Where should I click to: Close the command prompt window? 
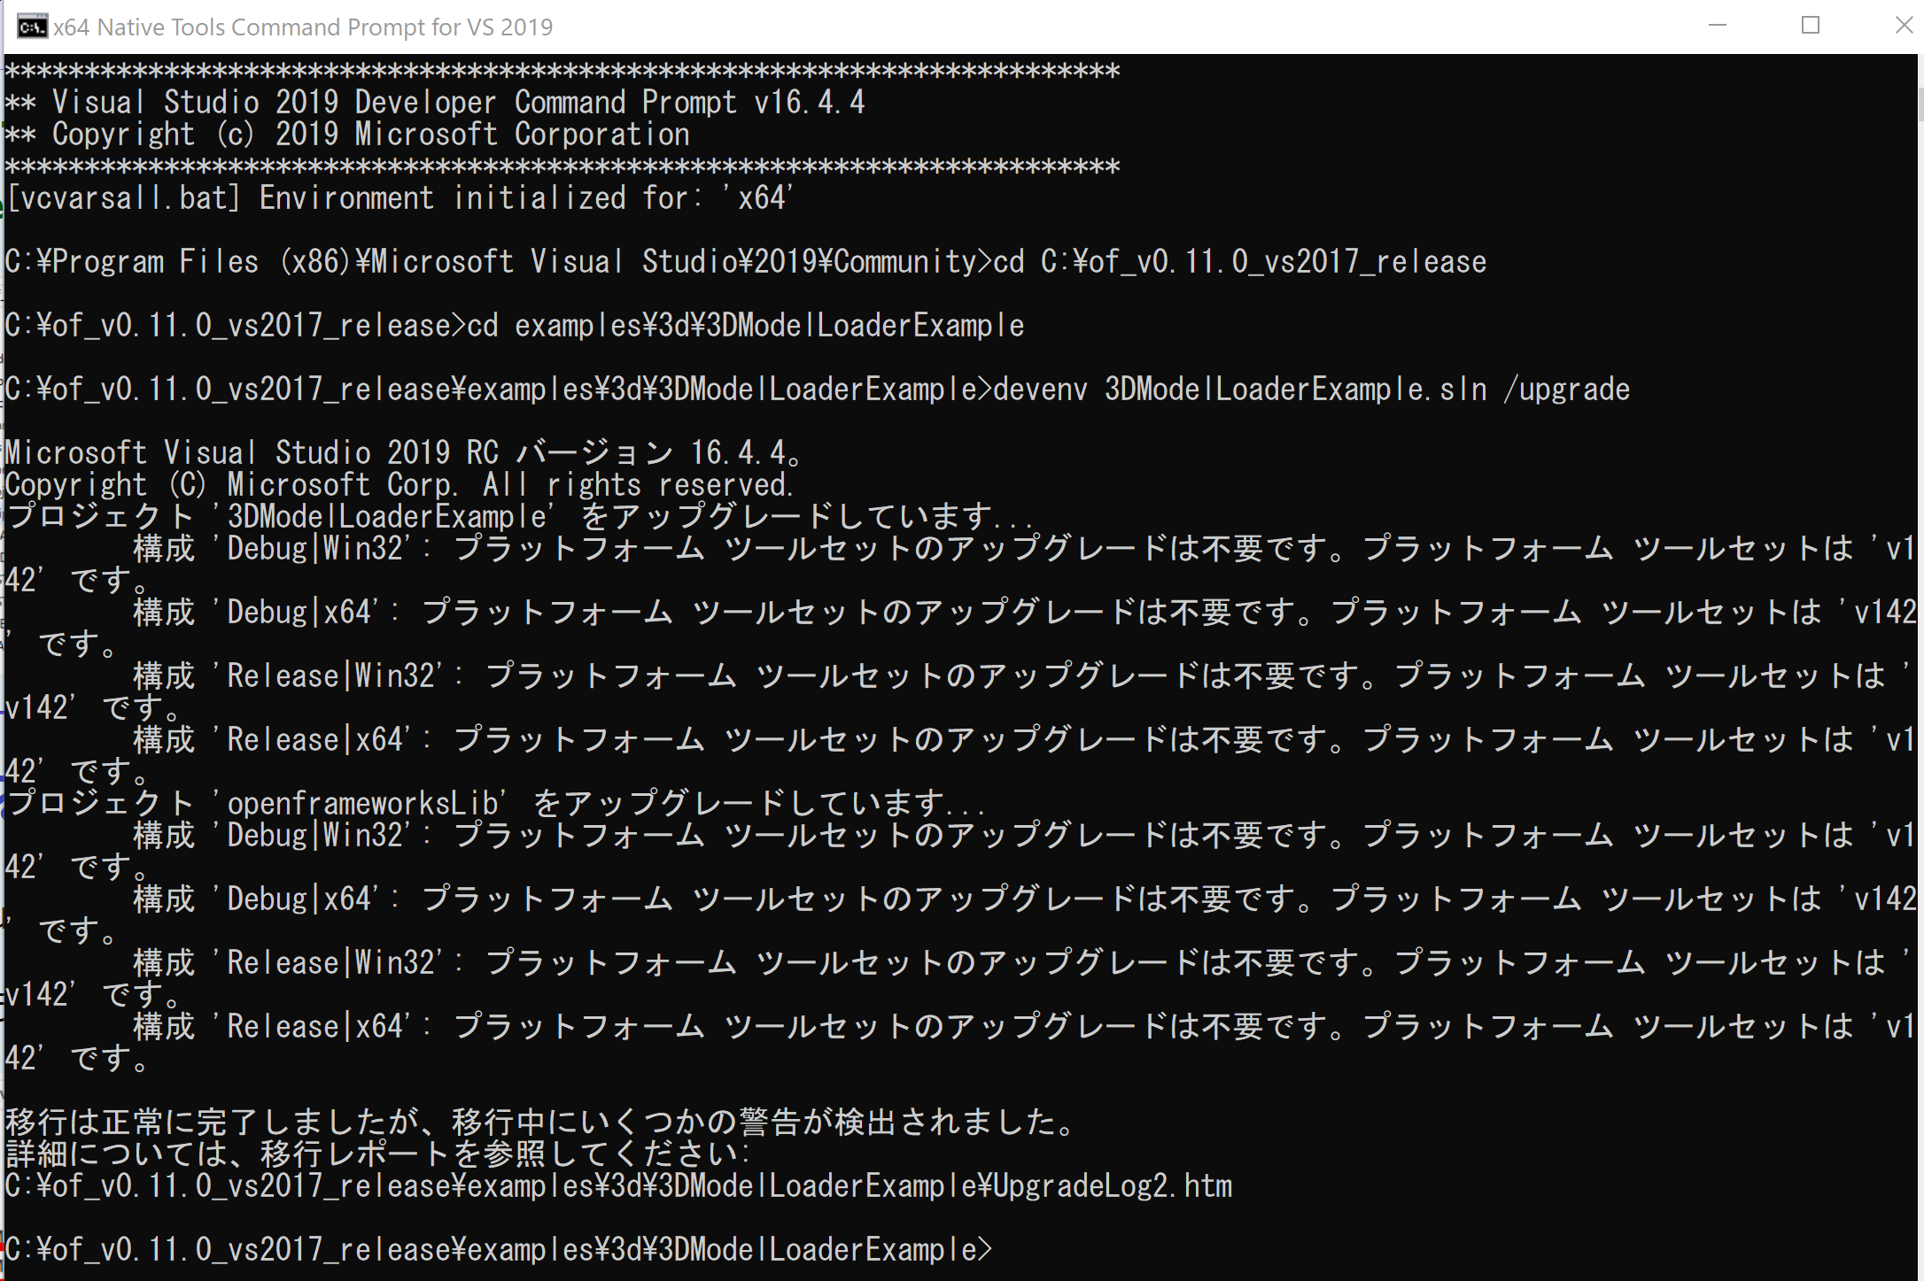[1904, 26]
